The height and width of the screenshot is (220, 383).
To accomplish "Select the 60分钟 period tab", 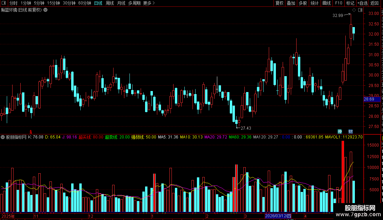I will pos(84,3).
